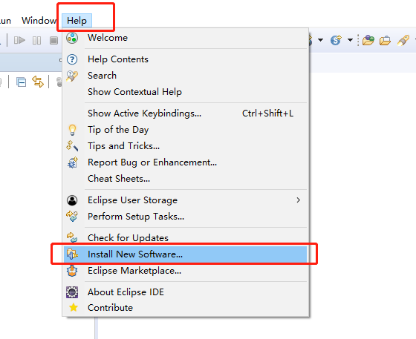Open the Help menu in the menu bar
Screen dimensions: 416x339
point(77,20)
